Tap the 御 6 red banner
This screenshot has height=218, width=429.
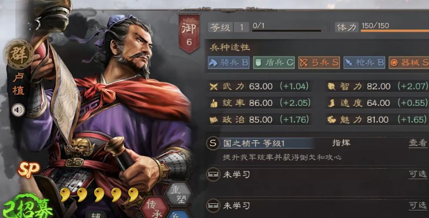pos(189,33)
